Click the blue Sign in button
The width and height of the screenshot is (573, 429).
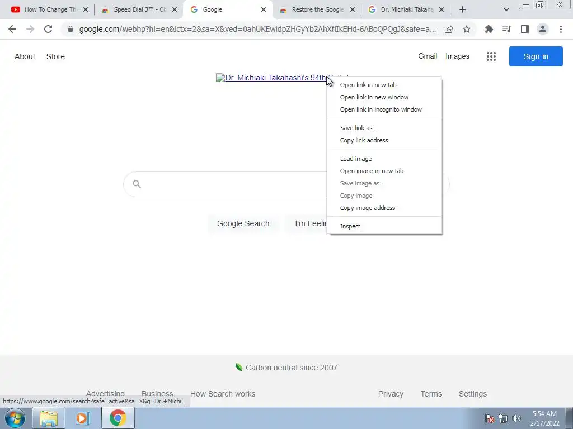[x=536, y=56]
